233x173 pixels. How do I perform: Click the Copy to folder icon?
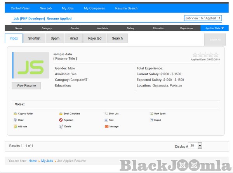coord(15,113)
